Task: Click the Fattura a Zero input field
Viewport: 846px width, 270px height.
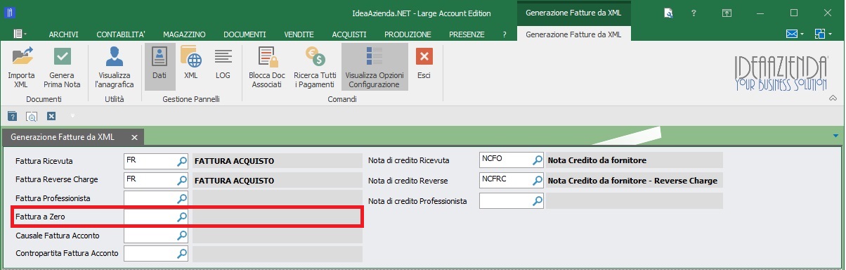Action: tap(150, 217)
